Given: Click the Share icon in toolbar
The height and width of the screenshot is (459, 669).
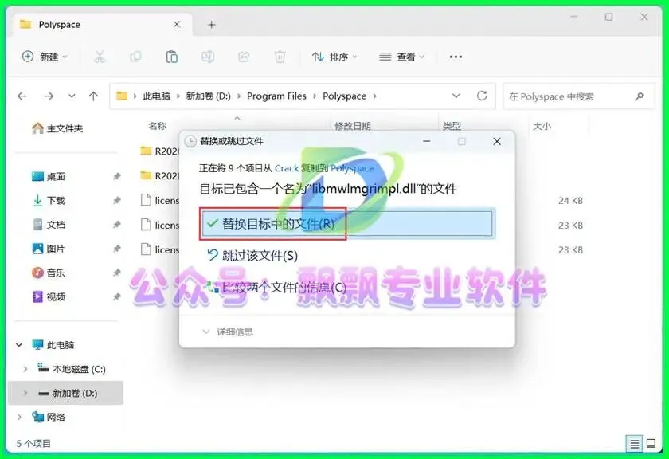Looking at the screenshot, I should pos(244,57).
